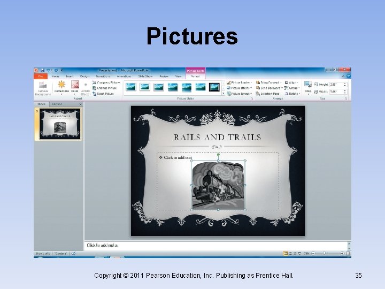Open the Picture Border dropdown
This screenshot has width=385, height=289.
239,82
